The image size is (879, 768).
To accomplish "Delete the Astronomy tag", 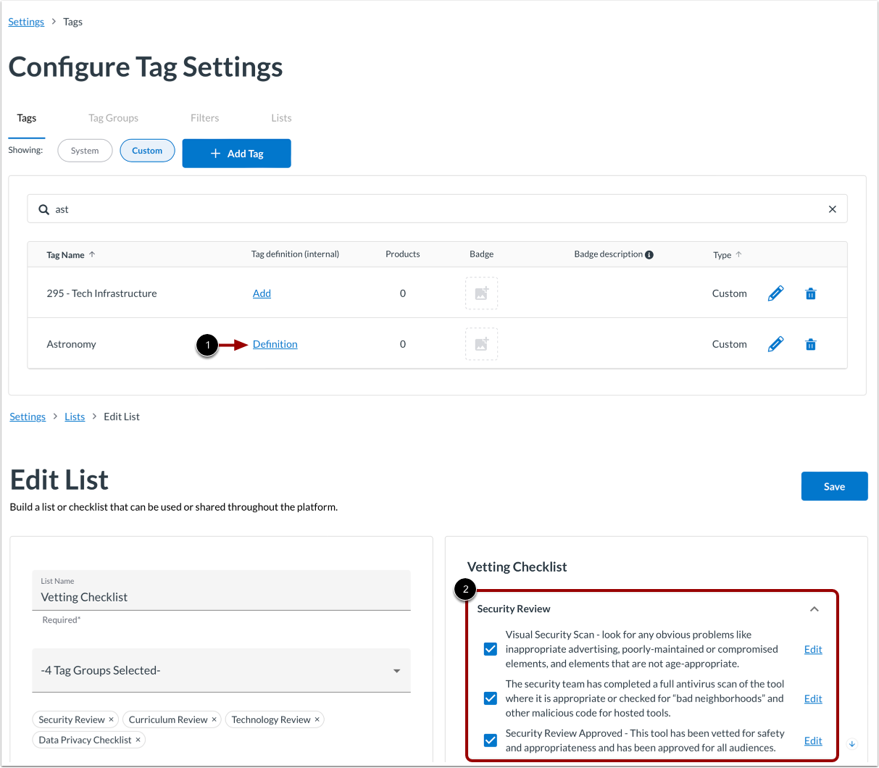I will (x=810, y=344).
